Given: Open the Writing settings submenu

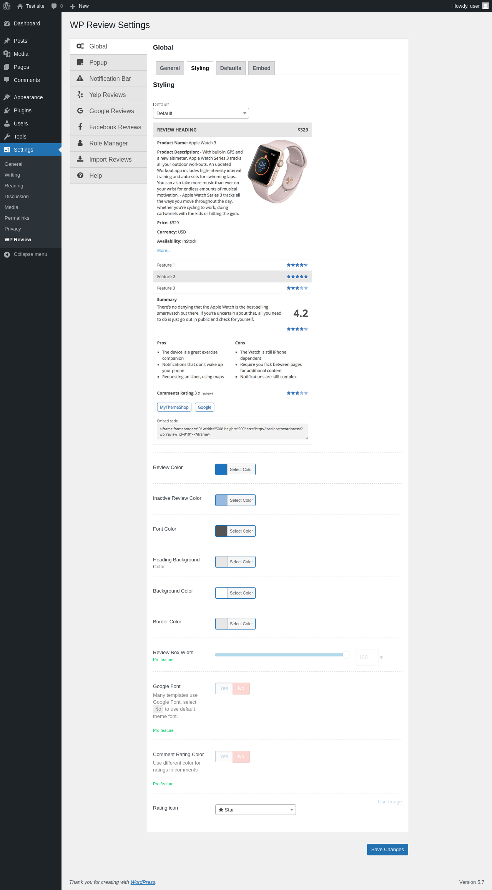Looking at the screenshot, I should [x=12, y=175].
